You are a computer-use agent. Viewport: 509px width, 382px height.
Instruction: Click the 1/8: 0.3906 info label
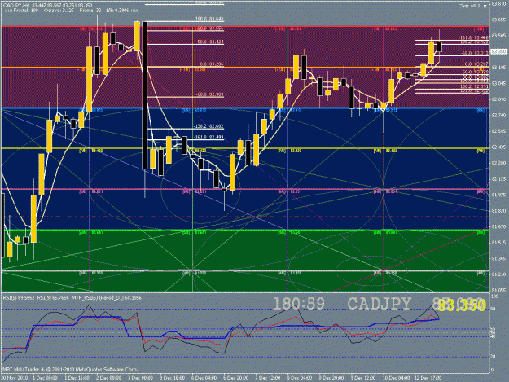[x=117, y=11]
